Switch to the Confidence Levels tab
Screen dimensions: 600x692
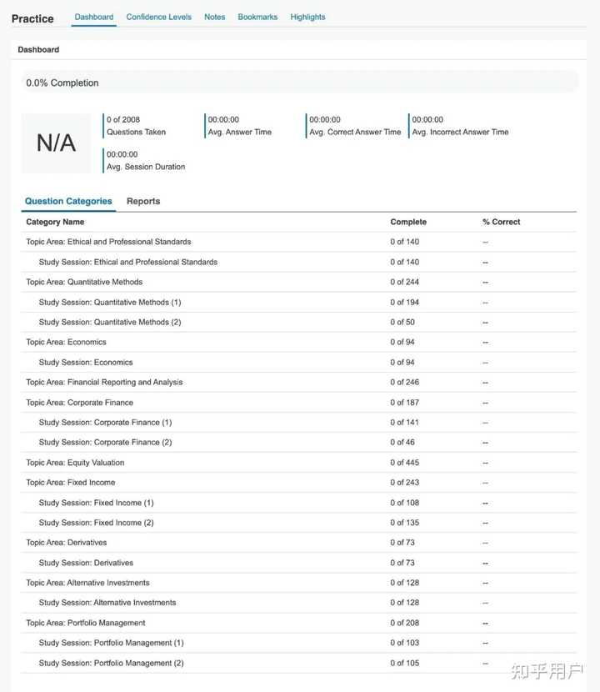pyautogui.click(x=159, y=17)
